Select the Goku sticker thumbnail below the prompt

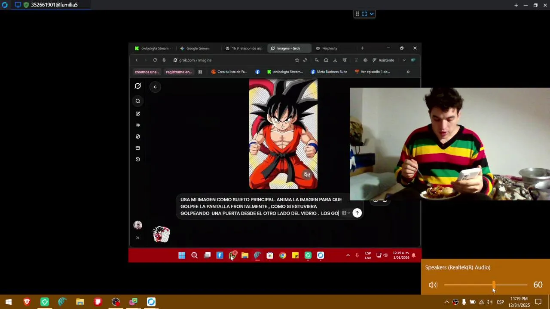(x=162, y=234)
